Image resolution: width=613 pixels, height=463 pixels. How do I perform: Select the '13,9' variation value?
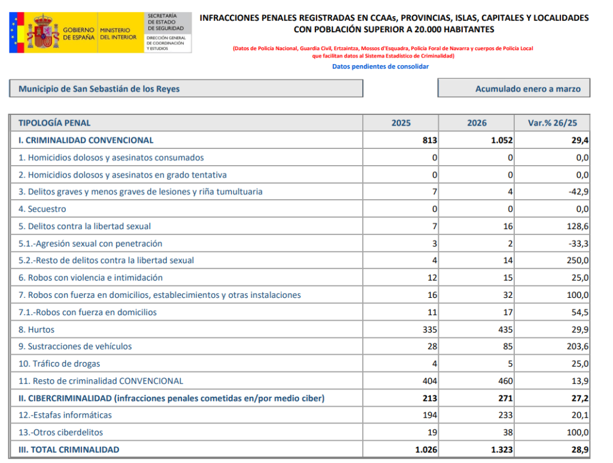[x=580, y=381]
